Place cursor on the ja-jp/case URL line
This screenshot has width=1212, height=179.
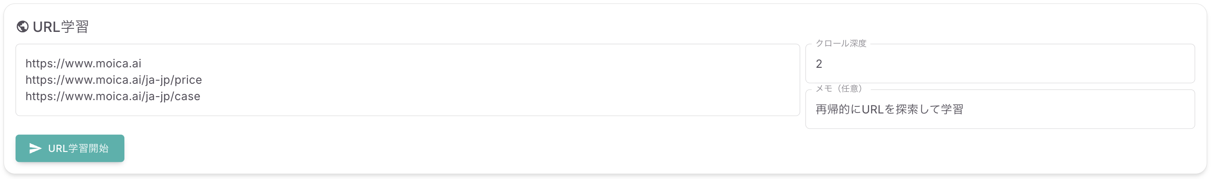point(113,96)
